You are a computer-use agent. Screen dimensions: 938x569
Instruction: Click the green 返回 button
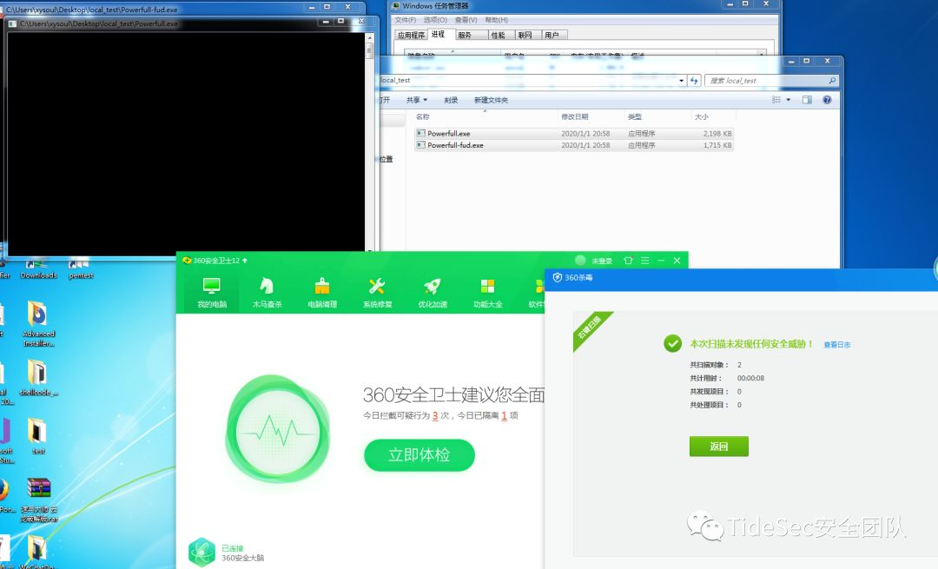[719, 447]
